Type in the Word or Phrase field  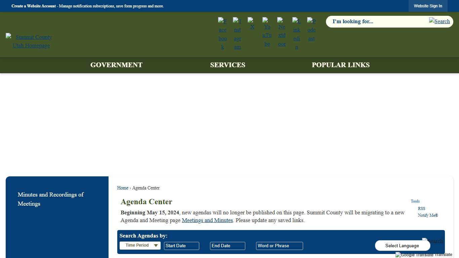pos(279,246)
